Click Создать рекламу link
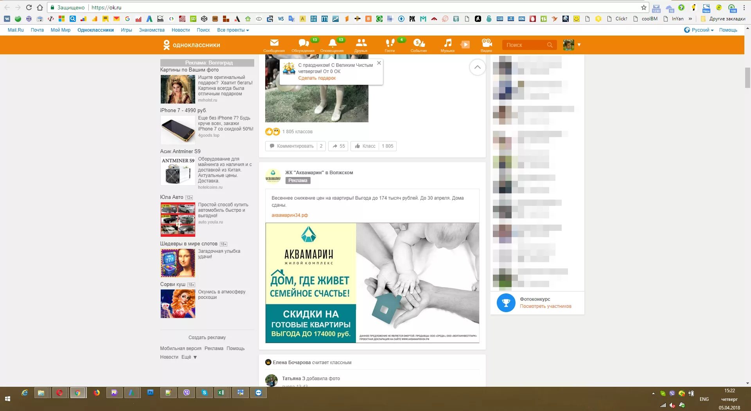 click(207, 338)
